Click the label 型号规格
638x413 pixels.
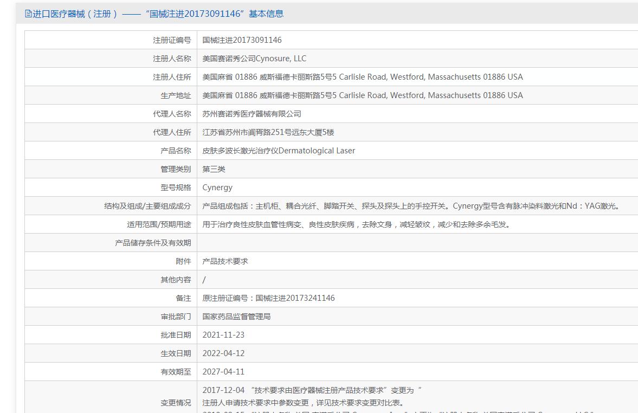coord(176,188)
